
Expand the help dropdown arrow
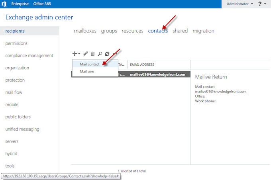coord(265,4)
